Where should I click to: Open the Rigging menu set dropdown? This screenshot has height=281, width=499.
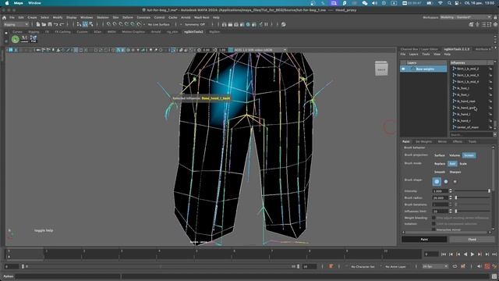pos(16,24)
